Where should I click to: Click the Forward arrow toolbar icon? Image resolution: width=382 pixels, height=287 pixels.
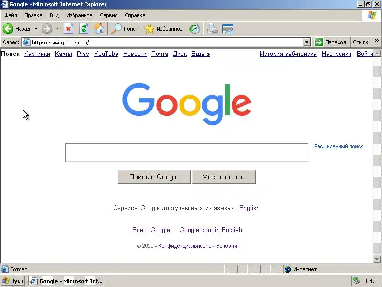46,29
